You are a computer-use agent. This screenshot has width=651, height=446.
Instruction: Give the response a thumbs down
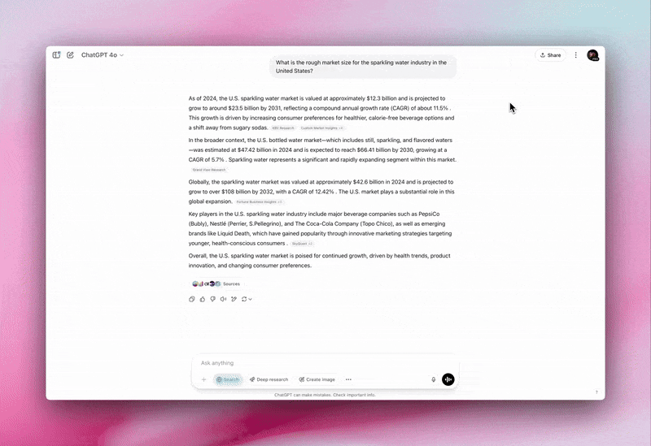click(212, 299)
